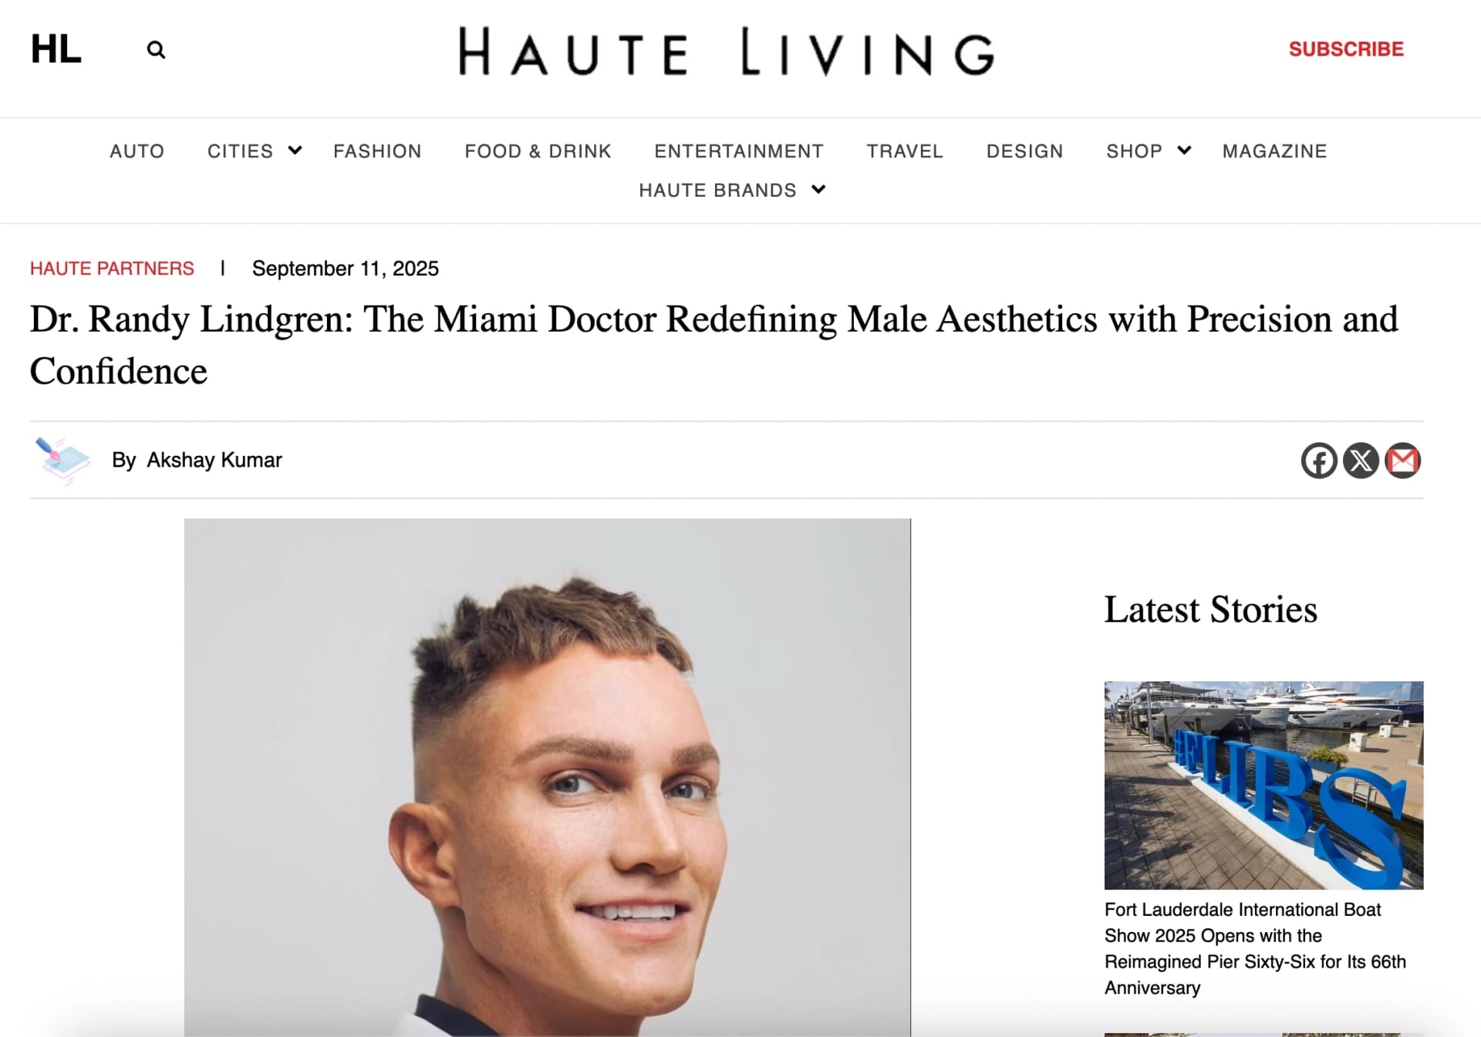Share article on X icon

1361,461
